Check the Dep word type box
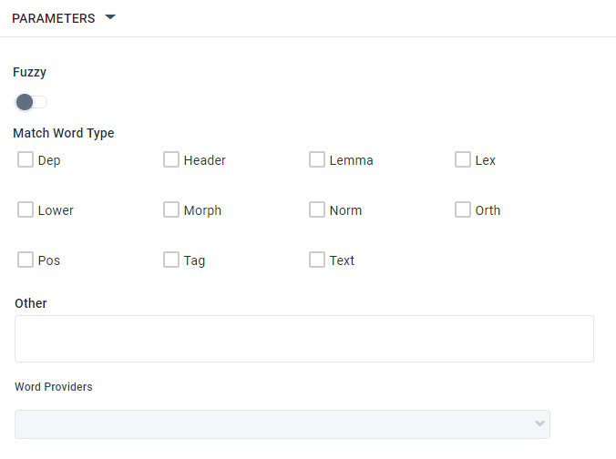The height and width of the screenshot is (459, 616). click(x=26, y=160)
